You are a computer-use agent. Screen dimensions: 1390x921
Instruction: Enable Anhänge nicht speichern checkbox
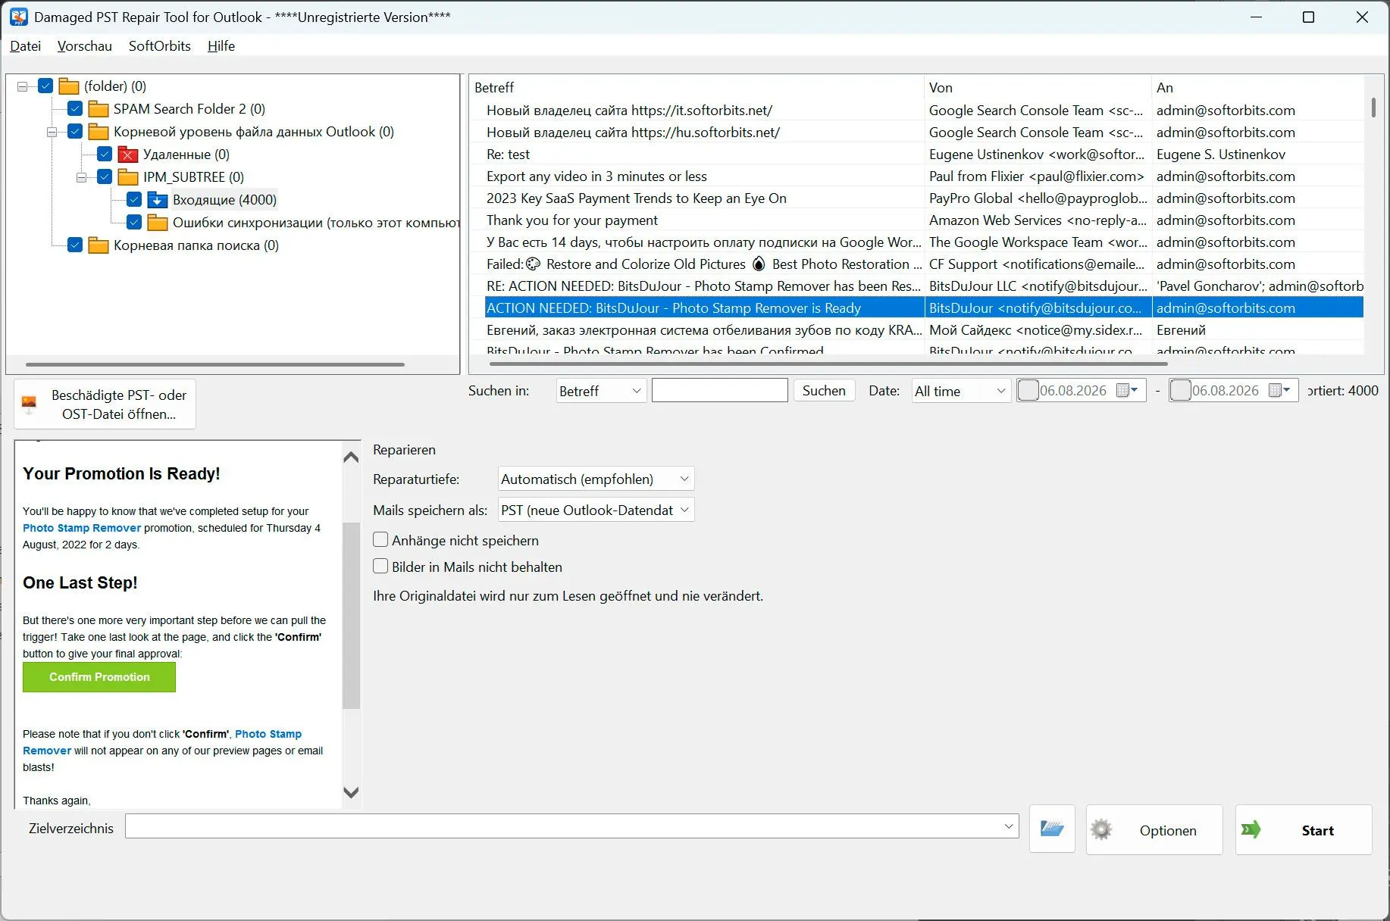[380, 540]
